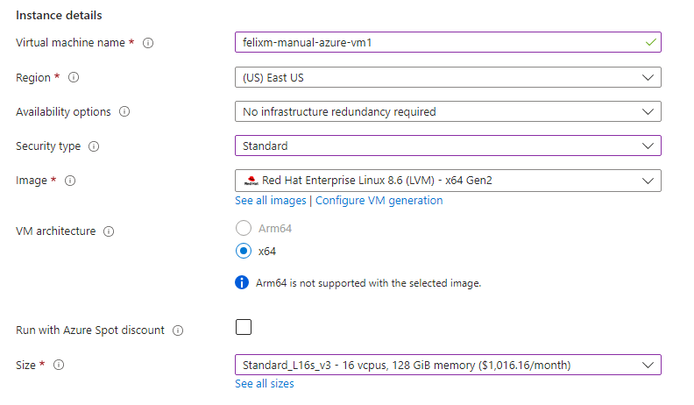The image size is (694, 405).
Task: Click the Virtual machine name text field
Action: (x=448, y=42)
